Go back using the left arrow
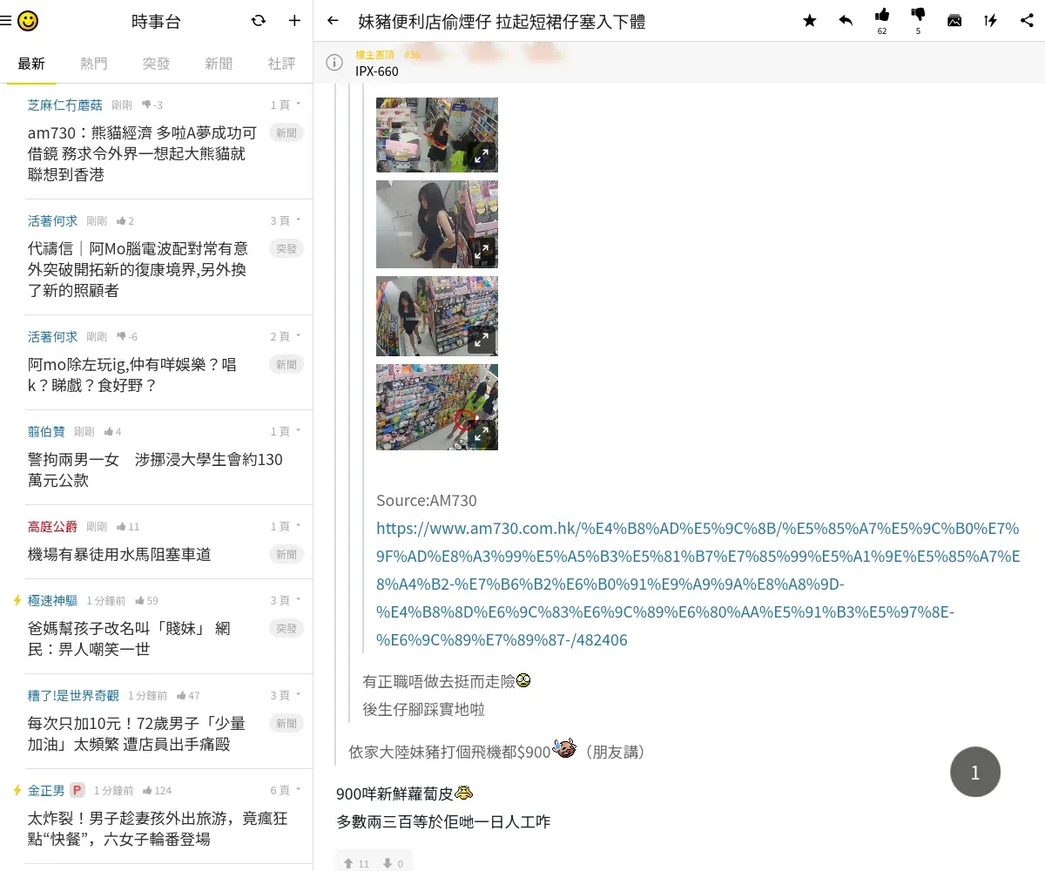Image resolution: width=1045 pixels, height=871 pixels. (x=333, y=21)
